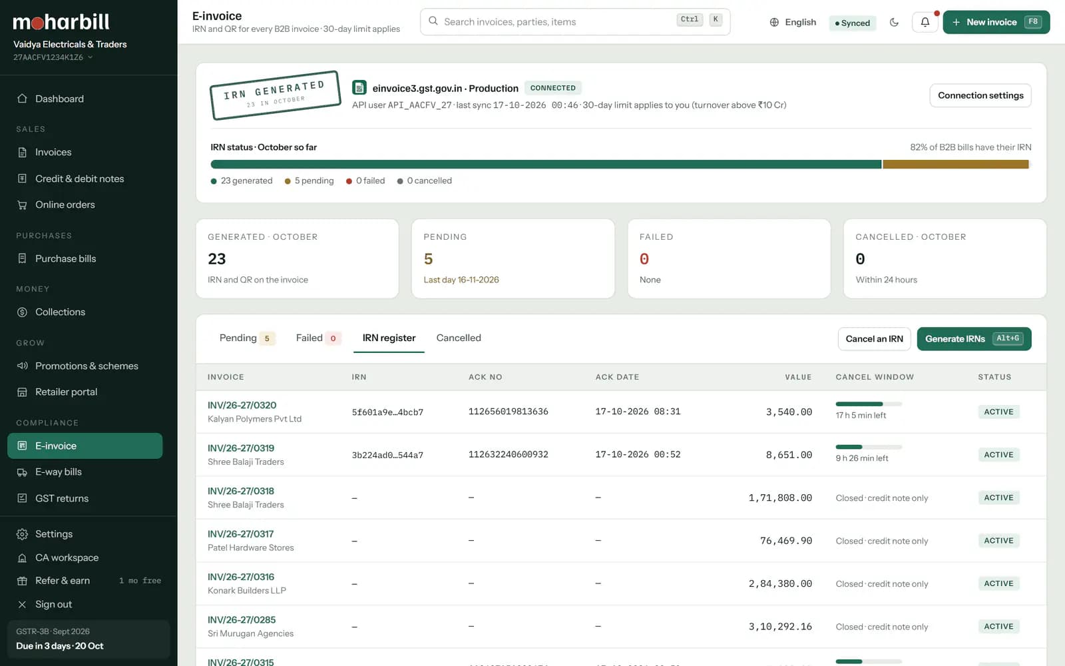This screenshot has height=666, width=1065.
Task: Switch to the Cancelled tab
Action: coord(459,338)
